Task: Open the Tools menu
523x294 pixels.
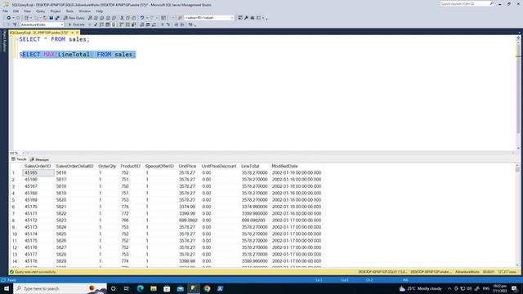Action: click(69, 11)
